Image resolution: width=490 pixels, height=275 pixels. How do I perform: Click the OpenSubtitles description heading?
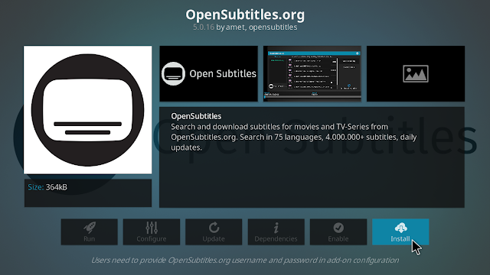[196, 116]
